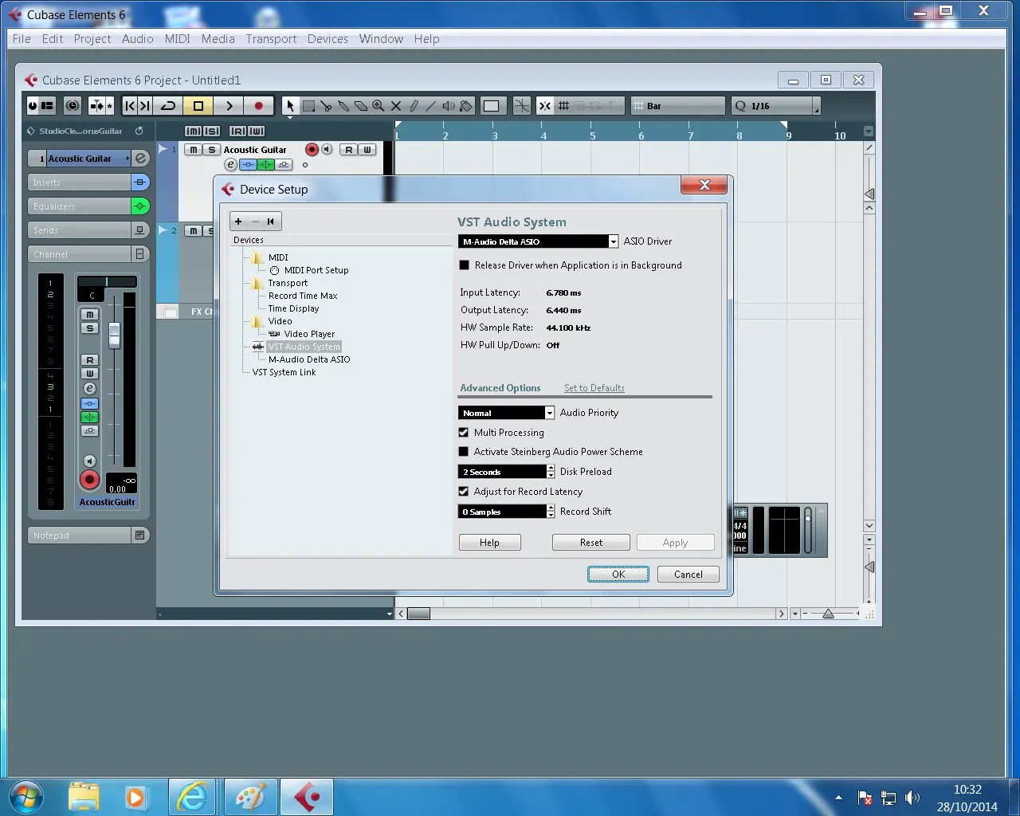Image resolution: width=1020 pixels, height=816 pixels.
Task: Select the Erase tool
Action: tap(361, 105)
